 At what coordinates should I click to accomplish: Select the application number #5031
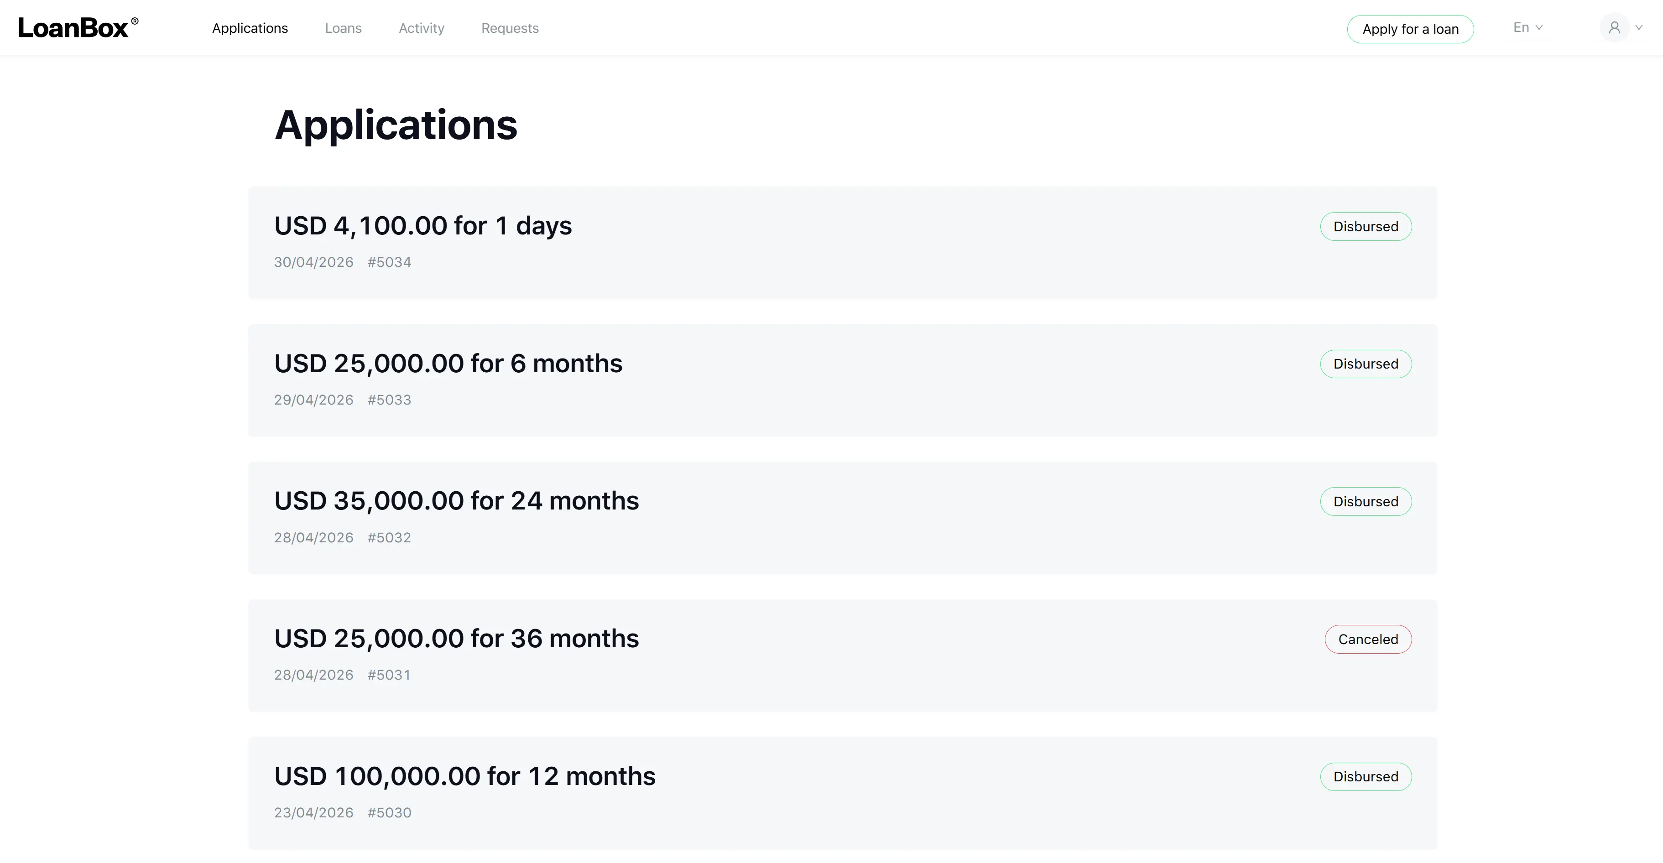point(389,675)
